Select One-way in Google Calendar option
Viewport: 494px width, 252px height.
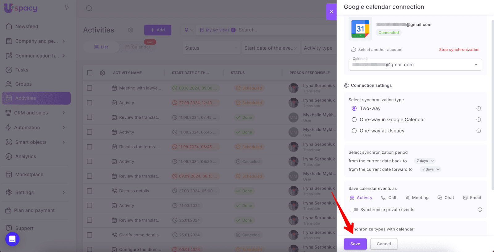click(x=354, y=120)
